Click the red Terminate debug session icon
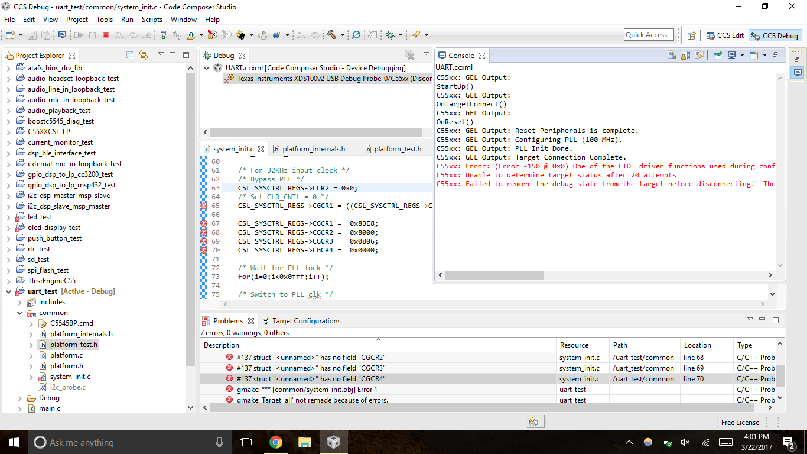 pos(106,34)
